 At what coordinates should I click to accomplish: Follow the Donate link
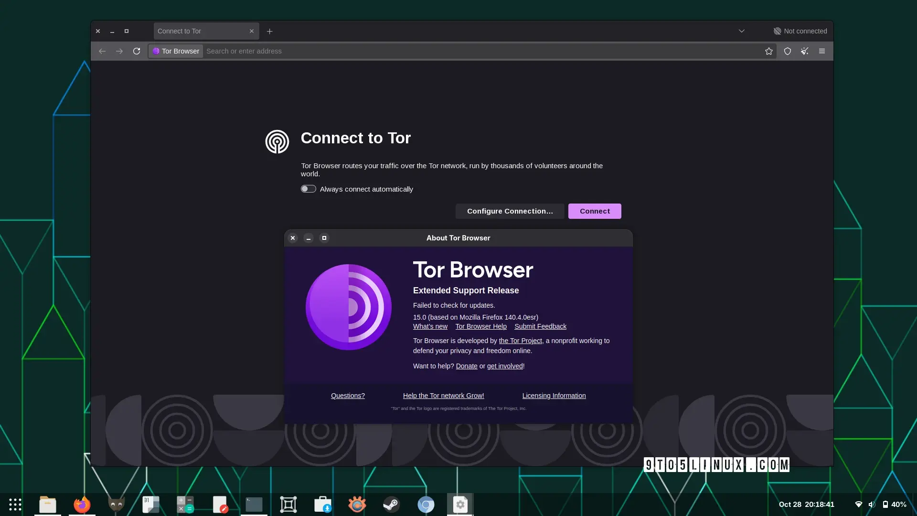467,366
